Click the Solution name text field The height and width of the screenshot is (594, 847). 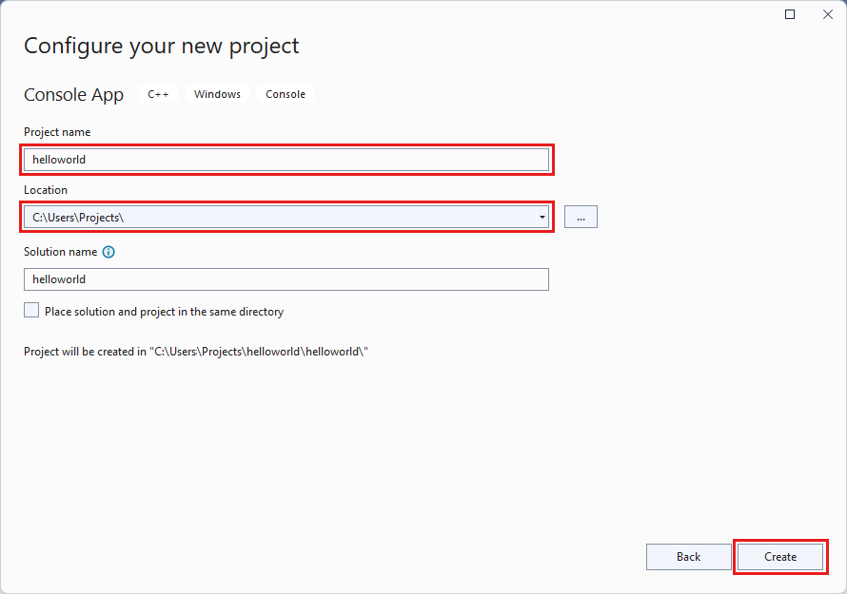(x=286, y=279)
